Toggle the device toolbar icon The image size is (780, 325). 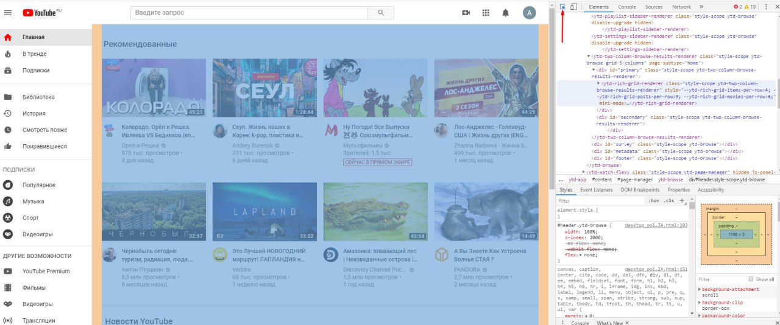tap(573, 7)
